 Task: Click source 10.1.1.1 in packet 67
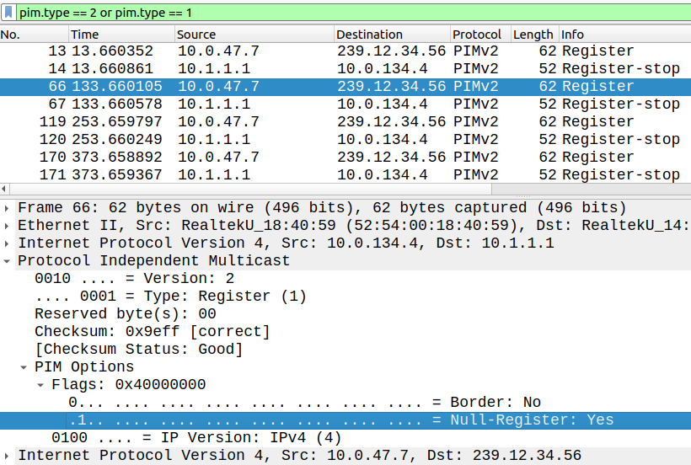coord(214,104)
